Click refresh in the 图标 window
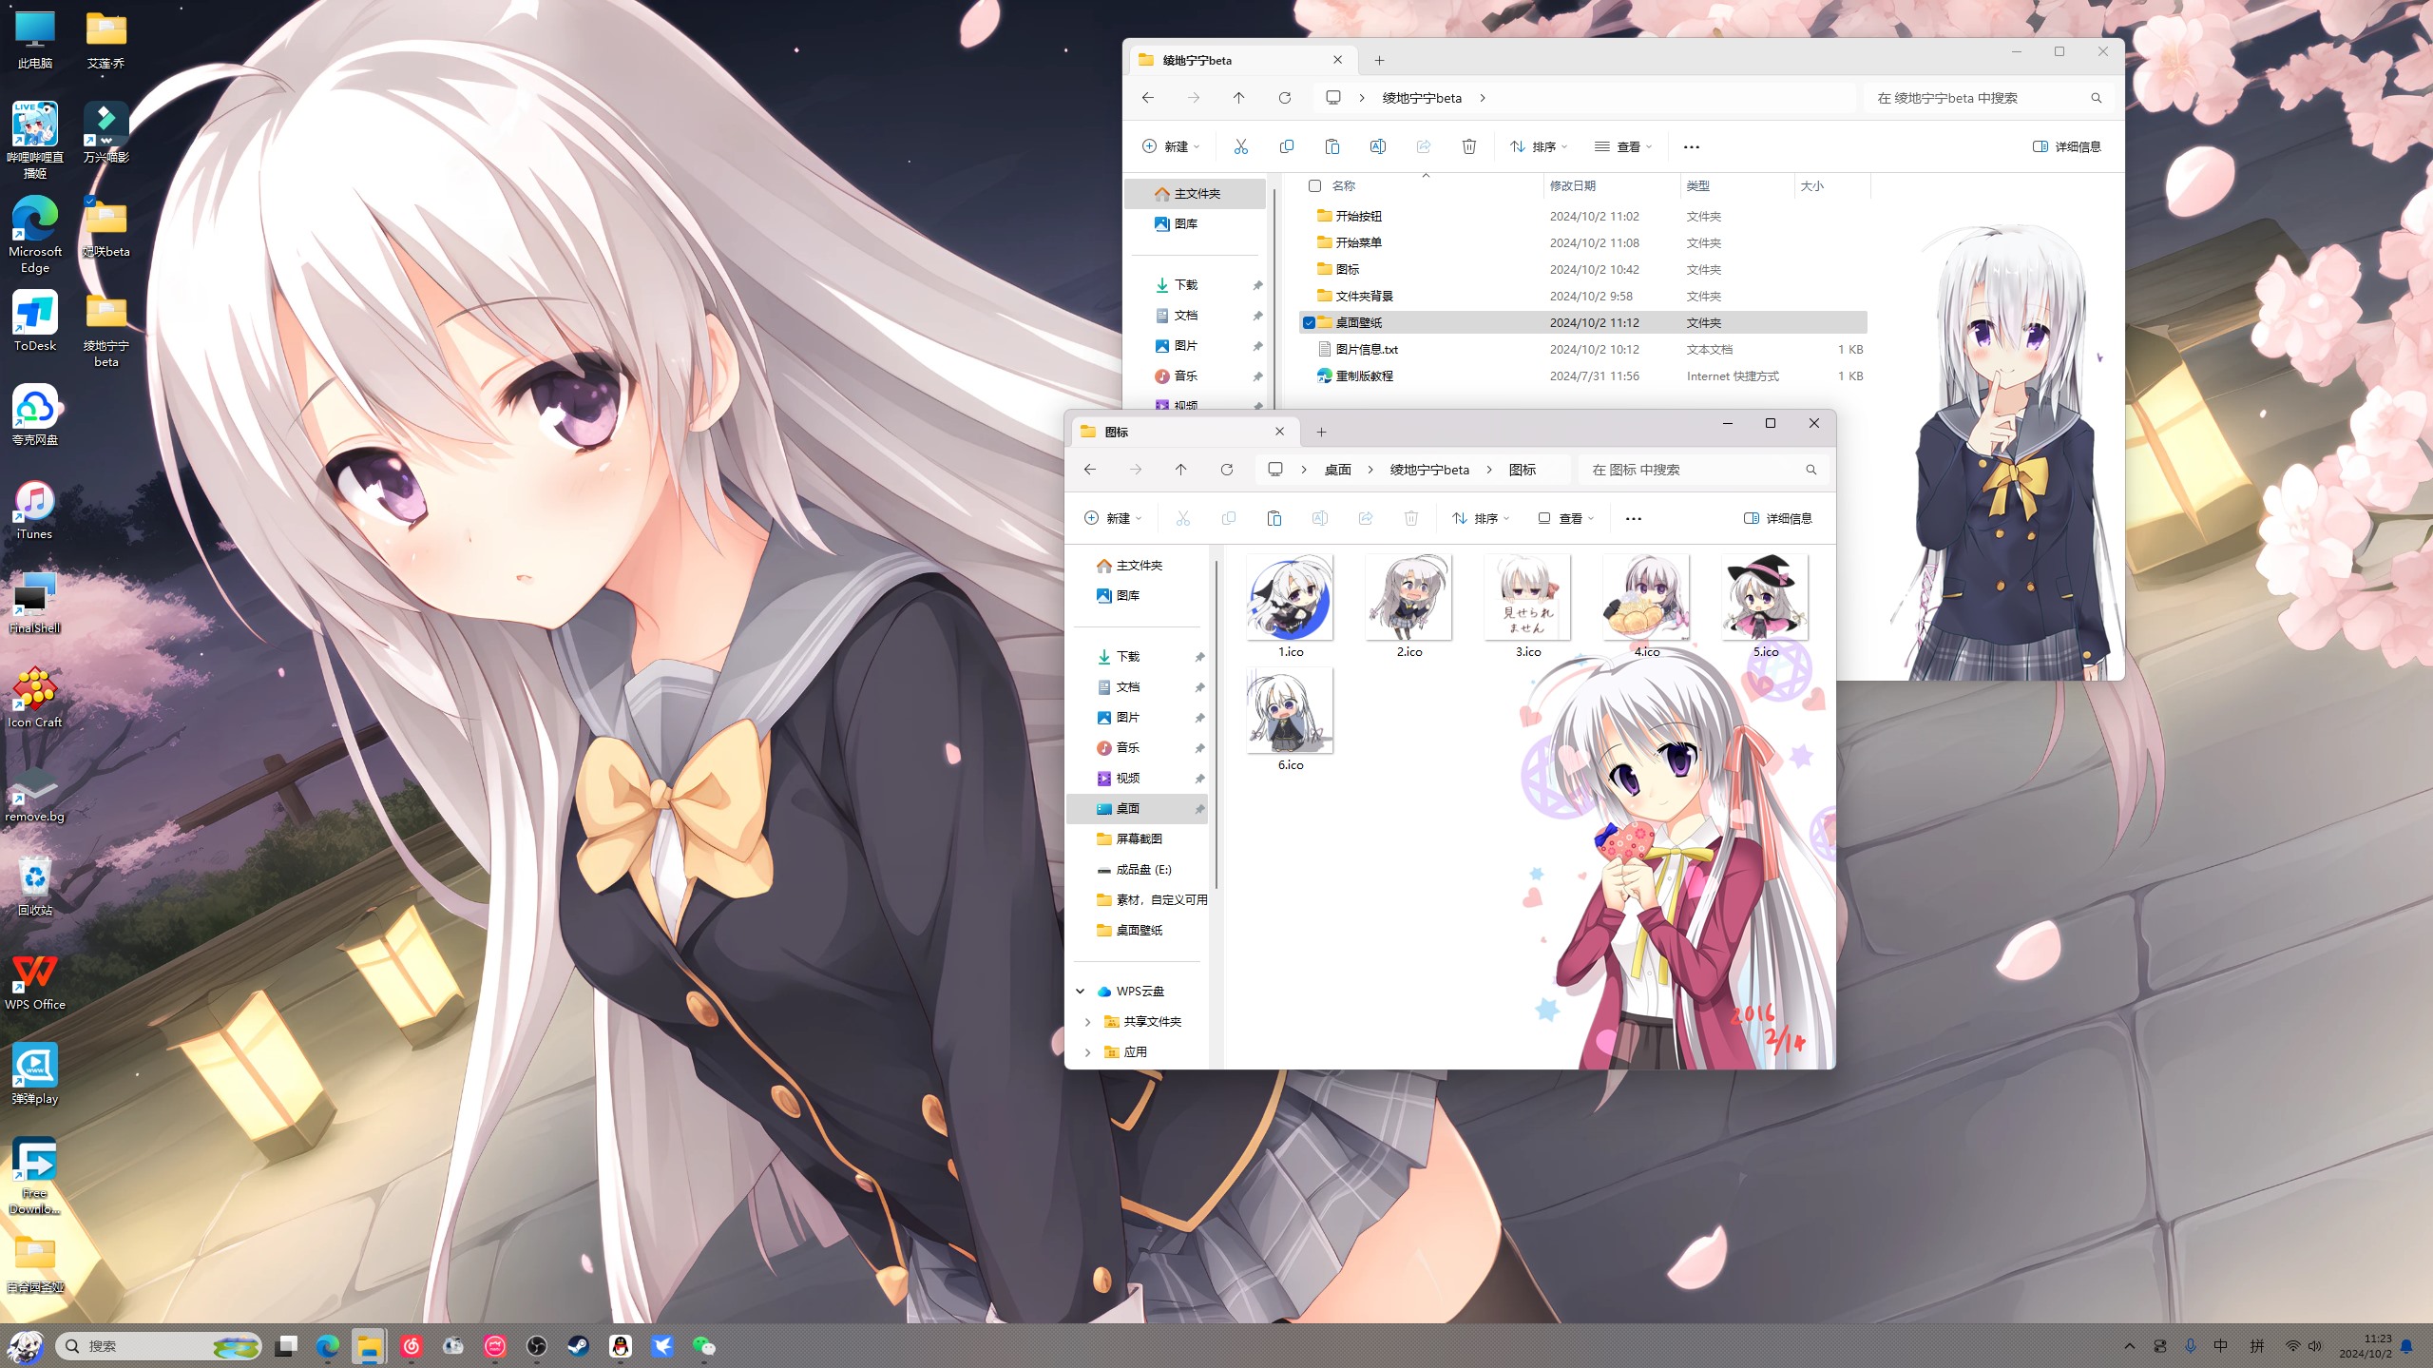Viewport: 2433px width, 1368px height. click(1226, 470)
